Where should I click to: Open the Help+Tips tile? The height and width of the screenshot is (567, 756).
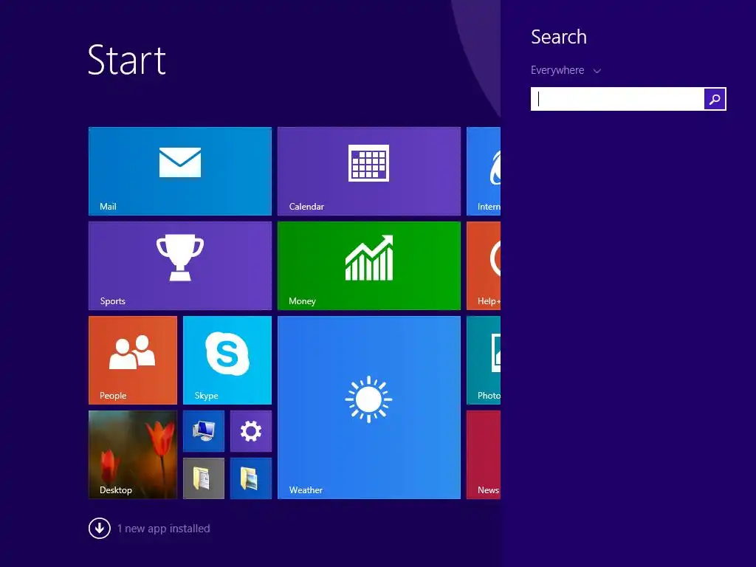484,266
